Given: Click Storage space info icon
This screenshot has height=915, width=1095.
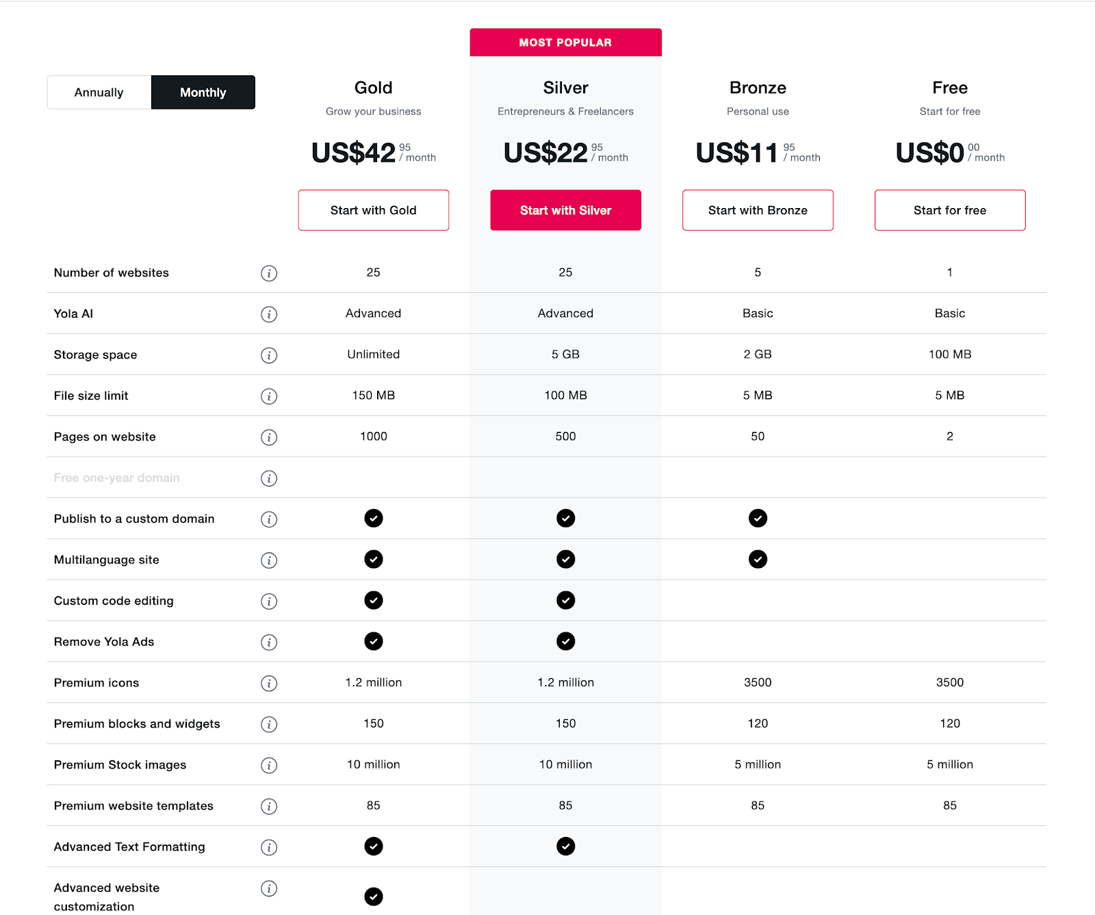Looking at the screenshot, I should [269, 355].
